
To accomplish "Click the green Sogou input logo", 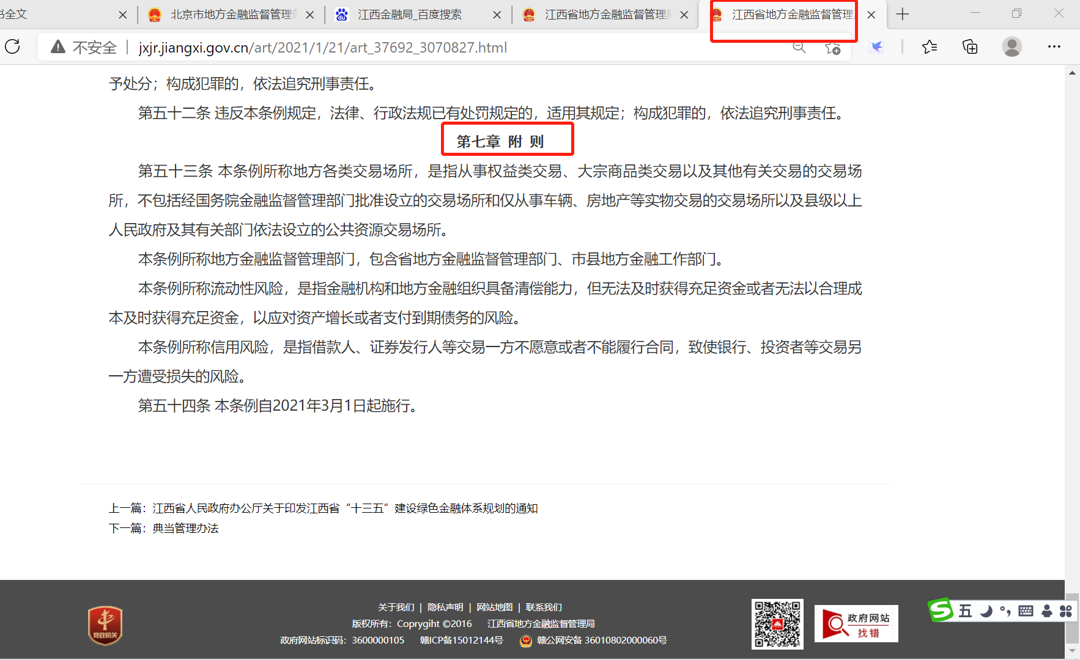I will (941, 610).
